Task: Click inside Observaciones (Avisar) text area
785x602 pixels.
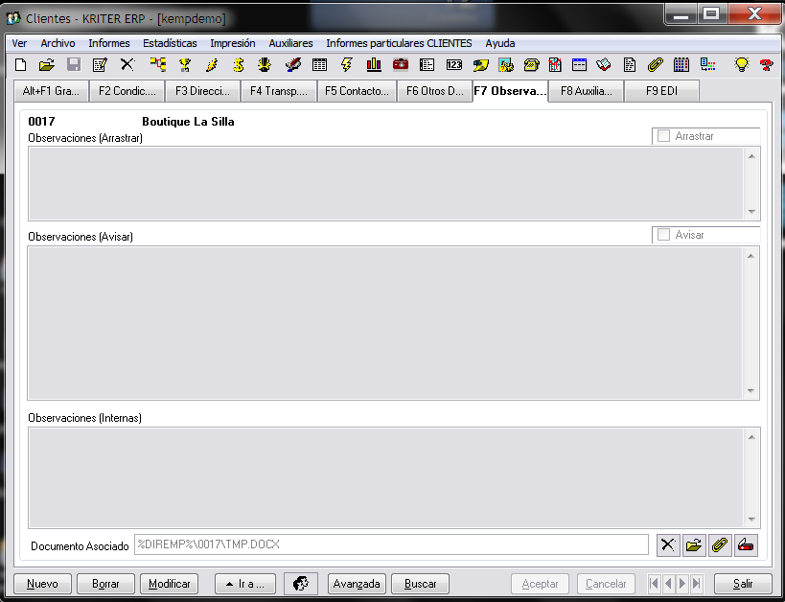Action: (x=384, y=322)
